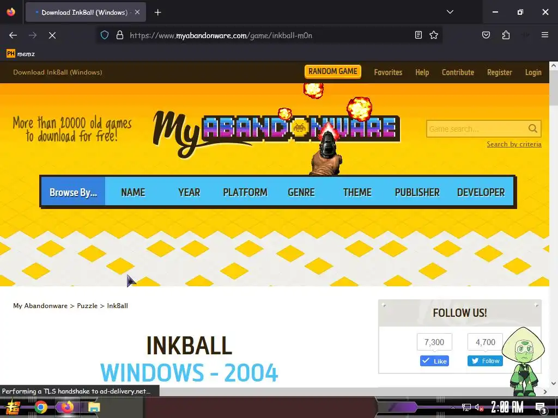
Task: Click the INKBALL game heading
Action: 189,346
